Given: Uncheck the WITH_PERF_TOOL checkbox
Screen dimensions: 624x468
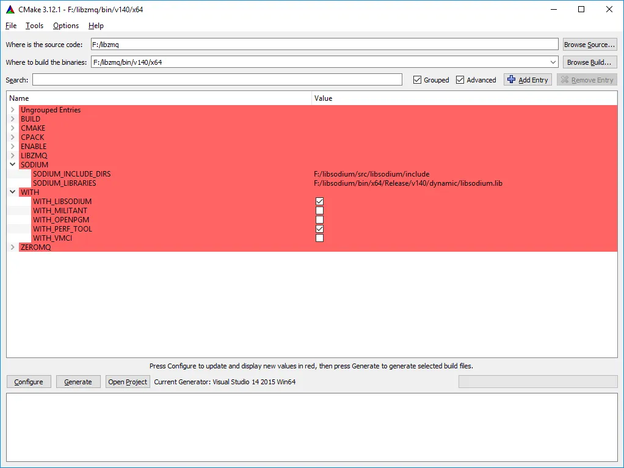Looking at the screenshot, I should [319, 229].
